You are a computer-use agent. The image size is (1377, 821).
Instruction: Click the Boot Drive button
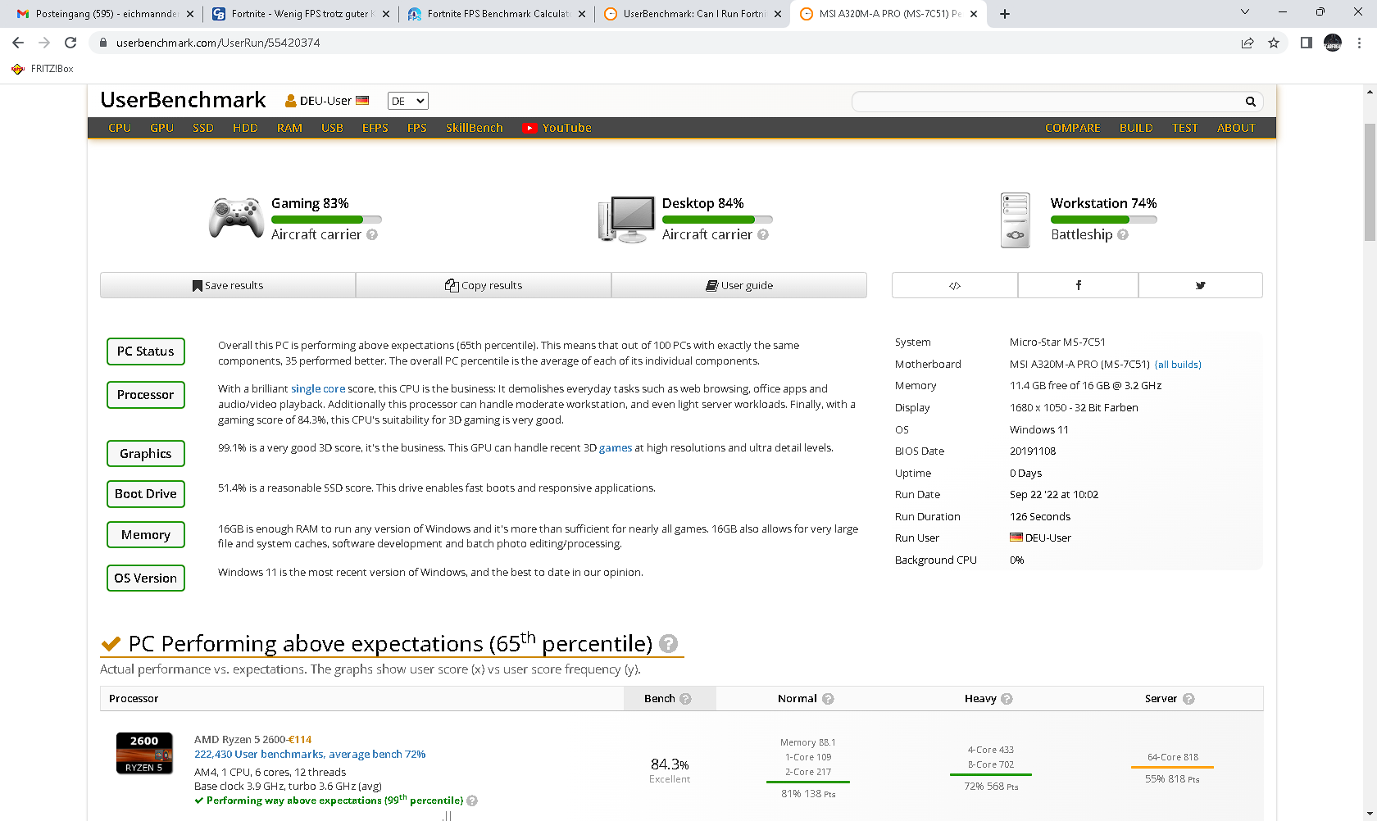pos(146,494)
